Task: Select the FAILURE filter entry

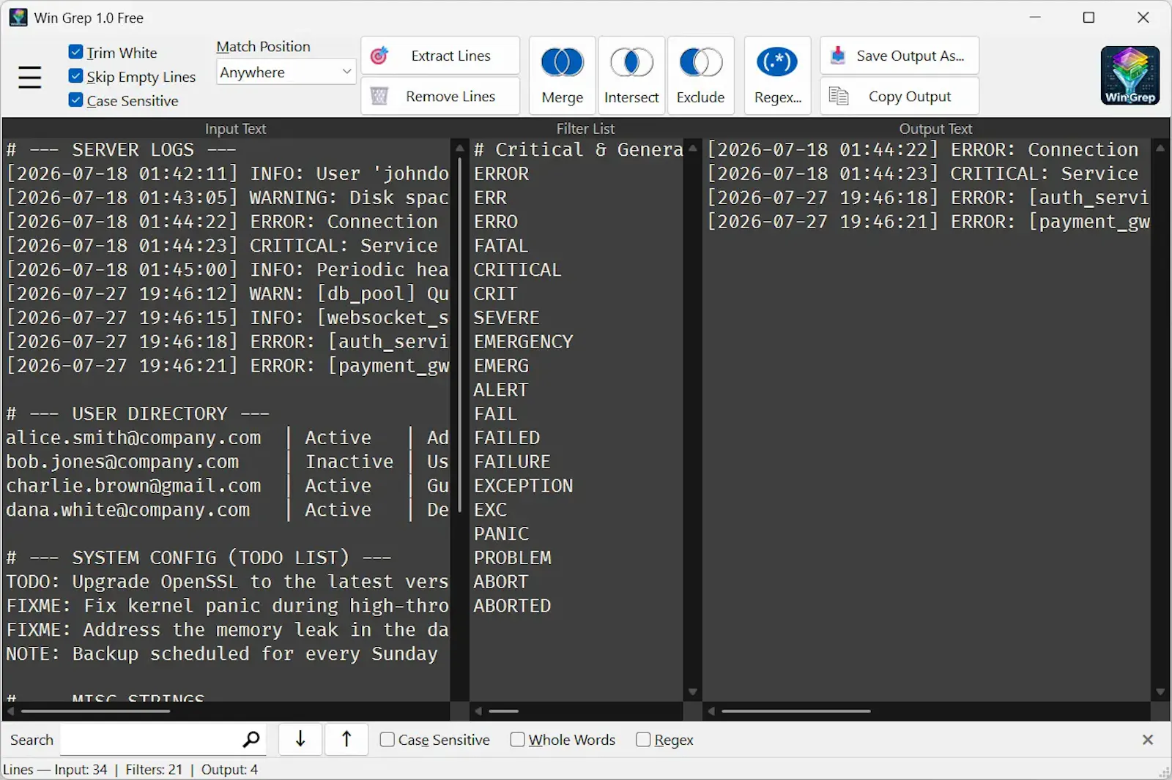Action: pyautogui.click(x=512, y=462)
